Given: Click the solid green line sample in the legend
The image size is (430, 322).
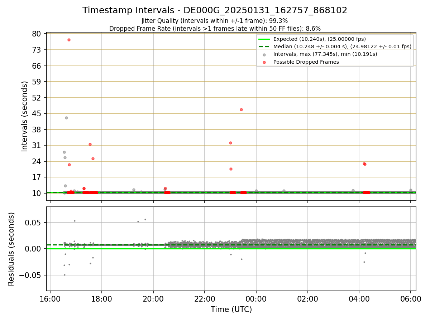Looking at the screenshot, I should 264,39.
